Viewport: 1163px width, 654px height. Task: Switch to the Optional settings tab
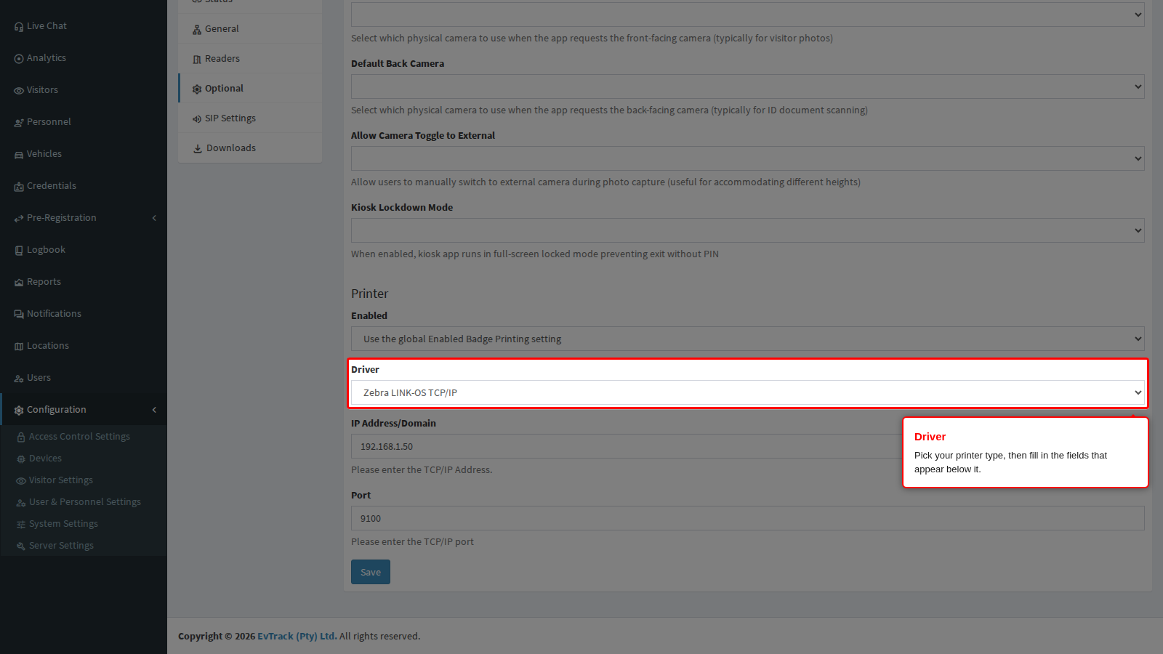click(250, 88)
